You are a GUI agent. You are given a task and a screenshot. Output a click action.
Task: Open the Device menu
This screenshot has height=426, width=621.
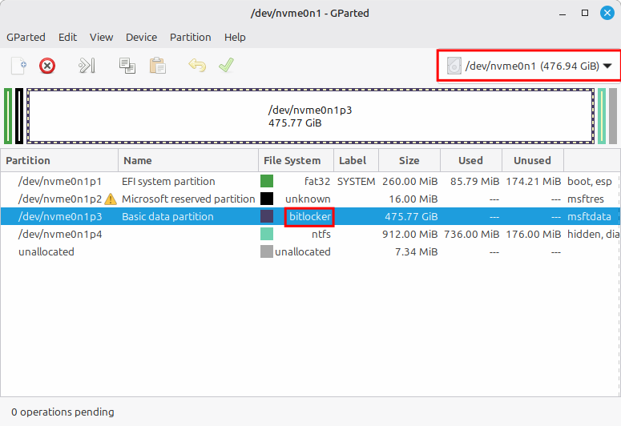(x=141, y=37)
